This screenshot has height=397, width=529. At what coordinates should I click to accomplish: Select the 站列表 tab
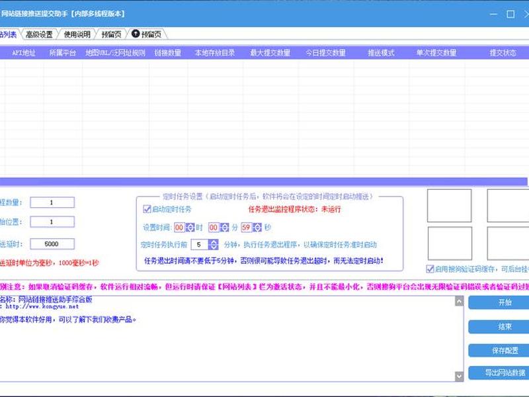(x=8, y=34)
